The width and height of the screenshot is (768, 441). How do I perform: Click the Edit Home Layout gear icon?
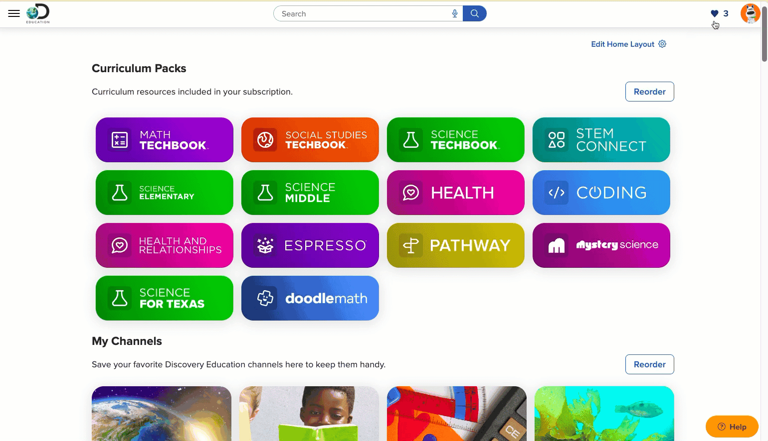[x=662, y=44]
